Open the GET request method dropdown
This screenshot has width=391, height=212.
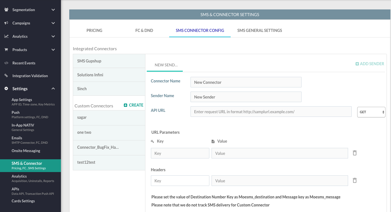point(371,112)
